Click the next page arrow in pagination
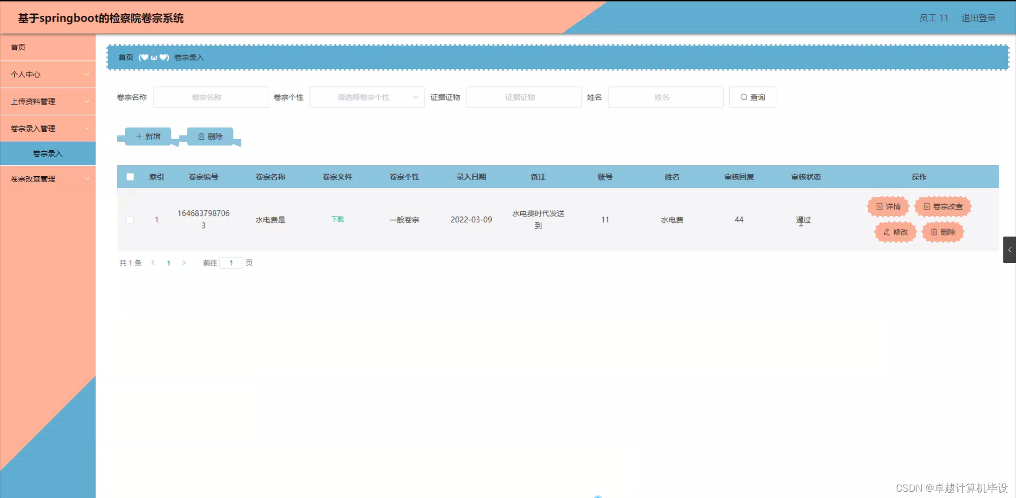The image size is (1016, 498). pyautogui.click(x=184, y=262)
